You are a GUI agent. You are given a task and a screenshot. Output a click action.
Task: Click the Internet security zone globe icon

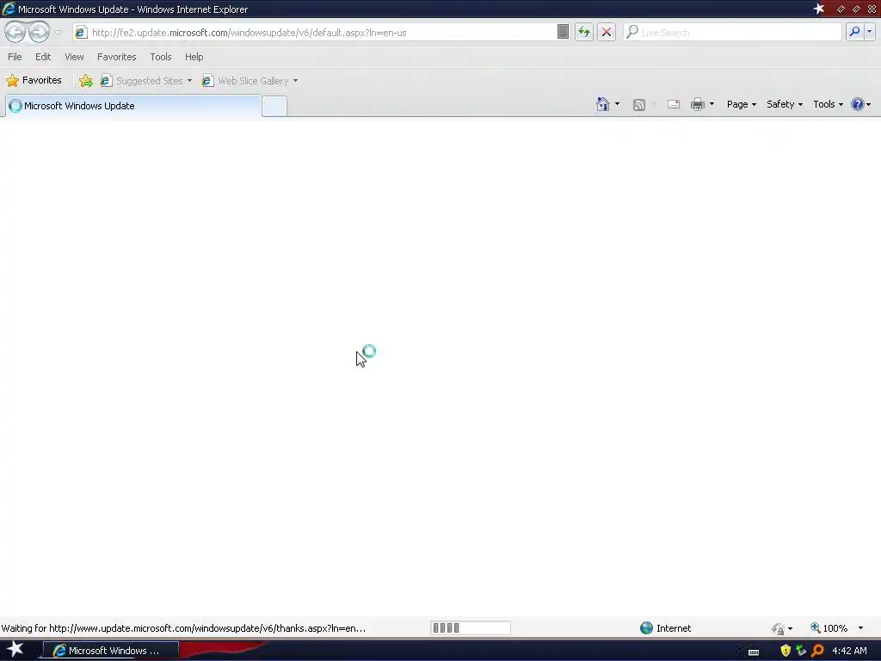(x=646, y=627)
